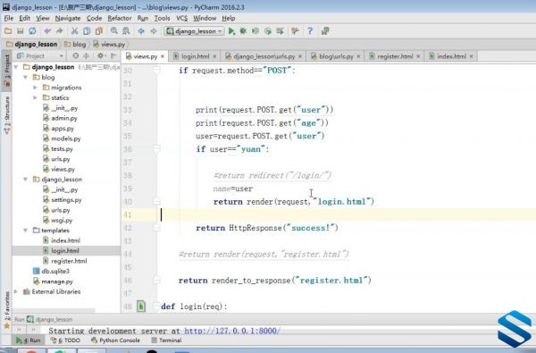Select models.py in the project tree
Screen dimensions: 536x353
coord(65,139)
